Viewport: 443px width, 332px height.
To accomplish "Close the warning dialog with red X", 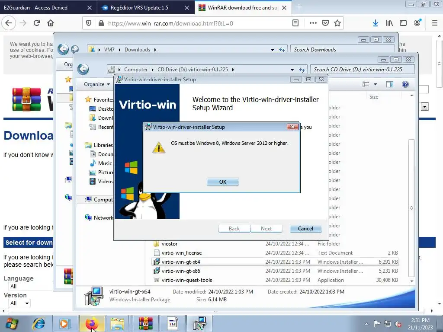I will [292, 127].
